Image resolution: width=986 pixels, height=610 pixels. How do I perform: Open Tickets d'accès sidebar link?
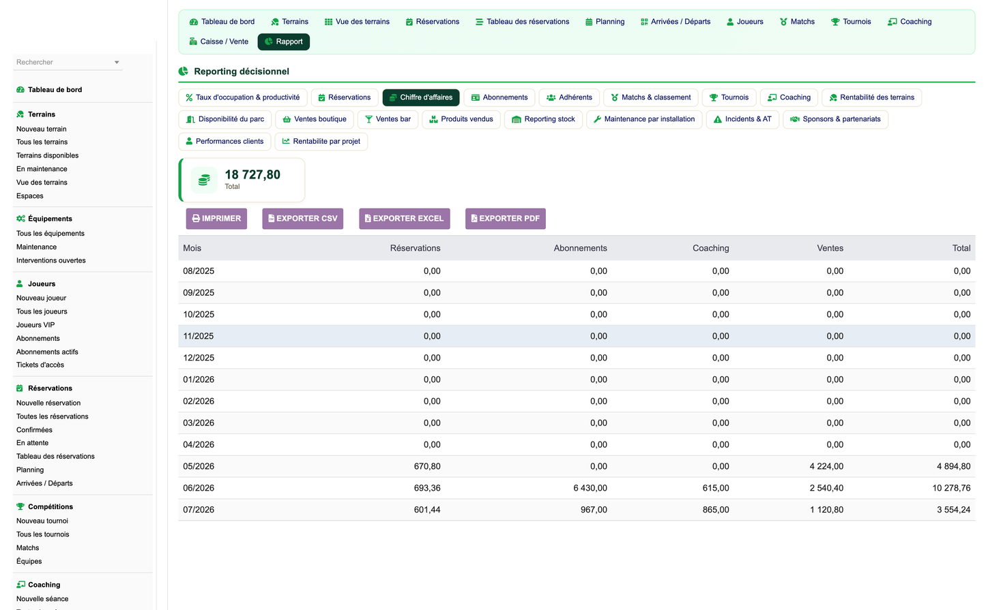coord(40,365)
